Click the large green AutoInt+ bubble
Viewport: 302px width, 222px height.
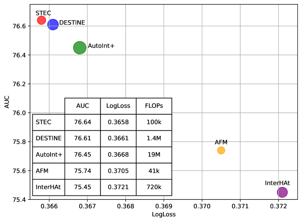pos(80,48)
